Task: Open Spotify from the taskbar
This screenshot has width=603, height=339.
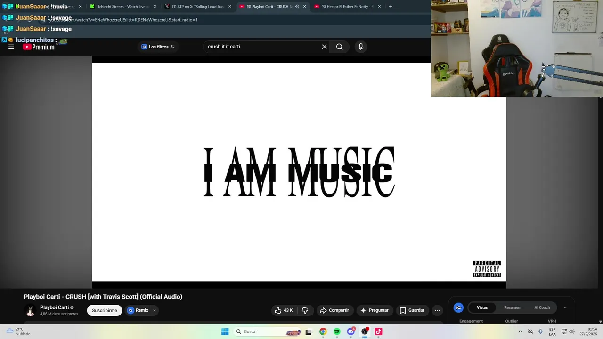Action: [337, 331]
